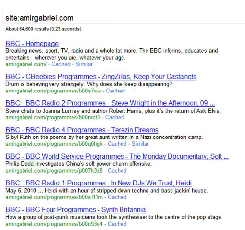Viewport: 245px width, 230px height.
Task: Open Similar link for Terezin Dreams result
Action: pyautogui.click(x=140, y=144)
